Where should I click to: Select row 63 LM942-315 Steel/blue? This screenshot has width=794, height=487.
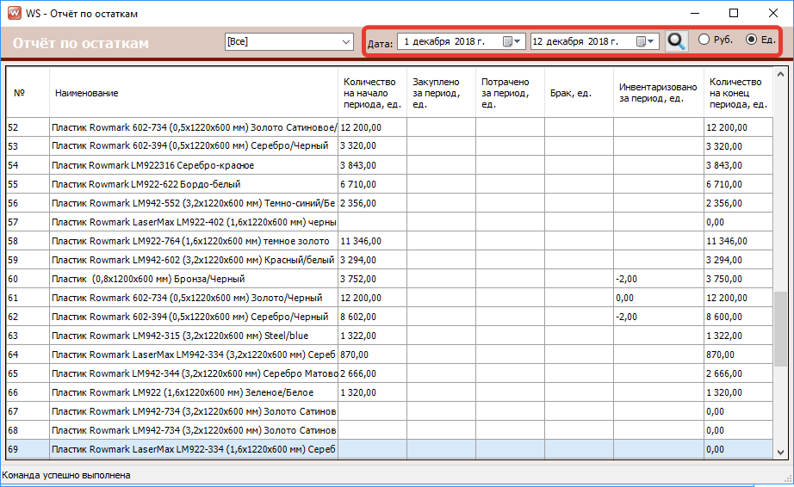click(x=390, y=336)
